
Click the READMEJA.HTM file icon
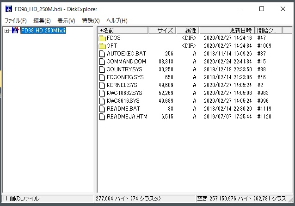click(102, 117)
